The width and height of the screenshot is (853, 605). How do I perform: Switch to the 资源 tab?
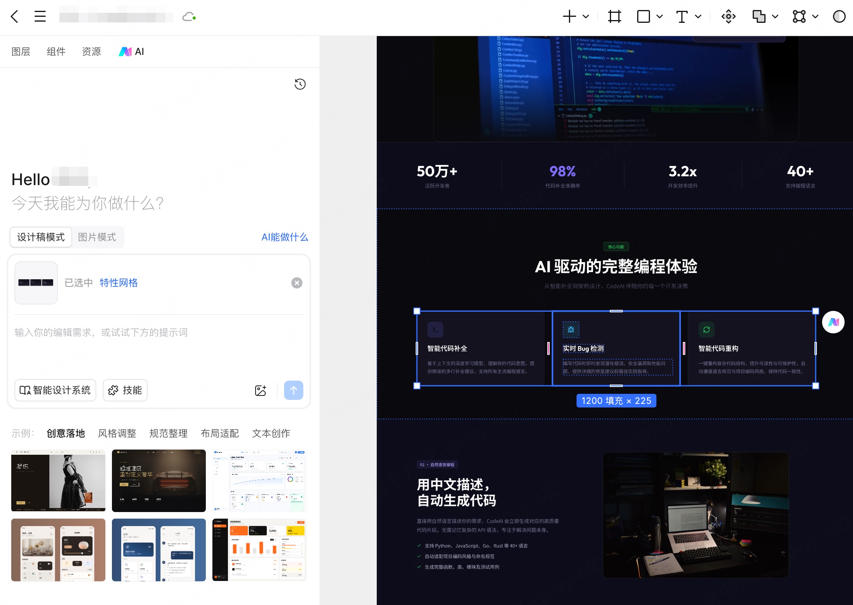(x=91, y=52)
